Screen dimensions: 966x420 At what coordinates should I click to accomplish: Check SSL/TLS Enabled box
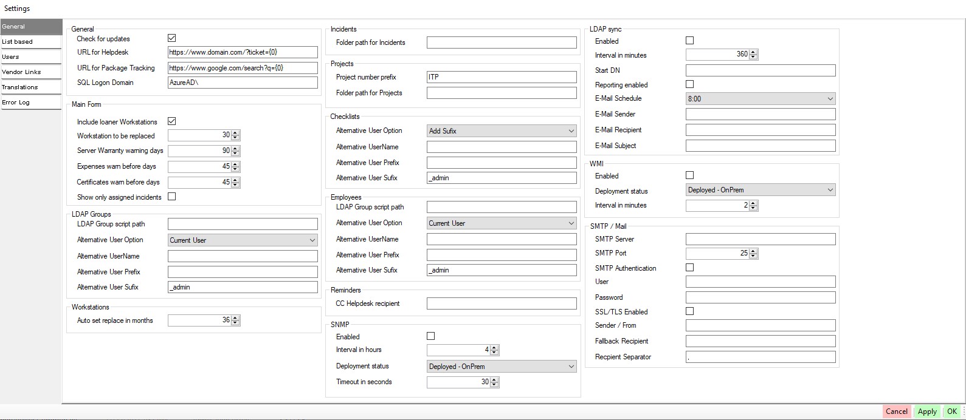690,311
